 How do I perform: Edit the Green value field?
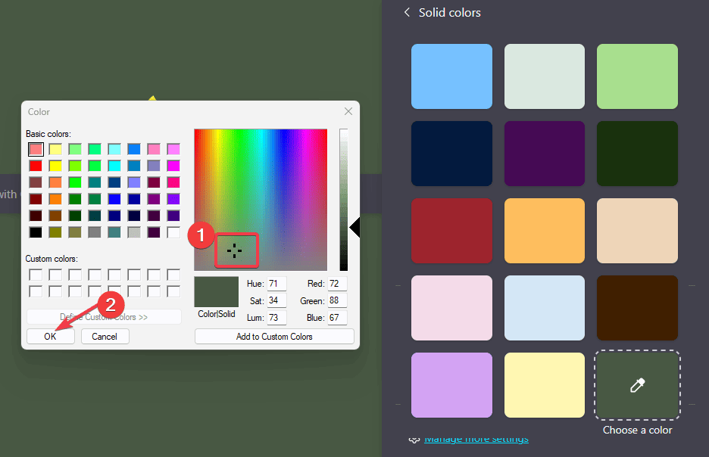coord(337,300)
